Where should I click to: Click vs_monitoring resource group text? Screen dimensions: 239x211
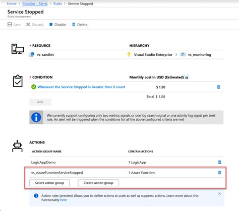pyautogui.click(x=199, y=55)
